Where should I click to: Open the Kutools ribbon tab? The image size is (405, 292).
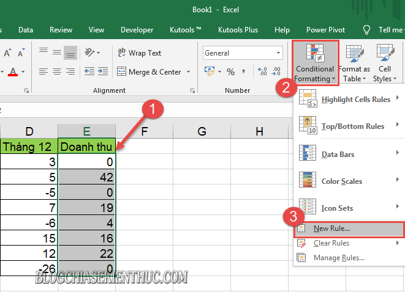(185, 30)
